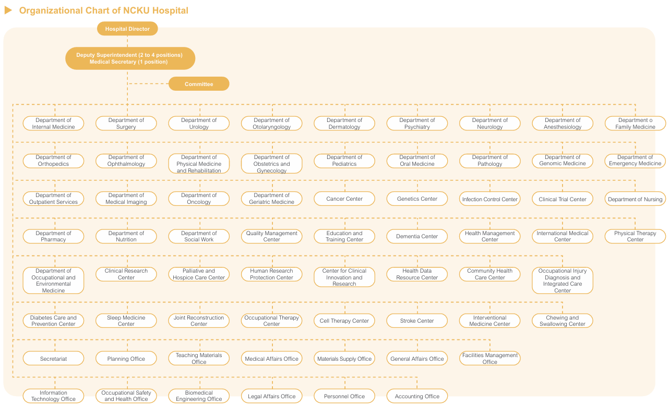This screenshot has width=669, height=404.
Task: Open Chewing and Swallowing Center
Action: click(563, 321)
